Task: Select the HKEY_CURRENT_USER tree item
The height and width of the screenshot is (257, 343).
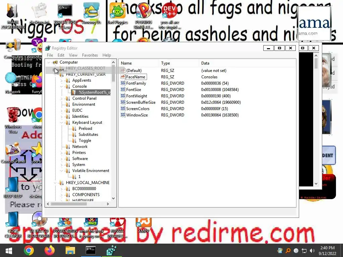Action: tap(86, 74)
